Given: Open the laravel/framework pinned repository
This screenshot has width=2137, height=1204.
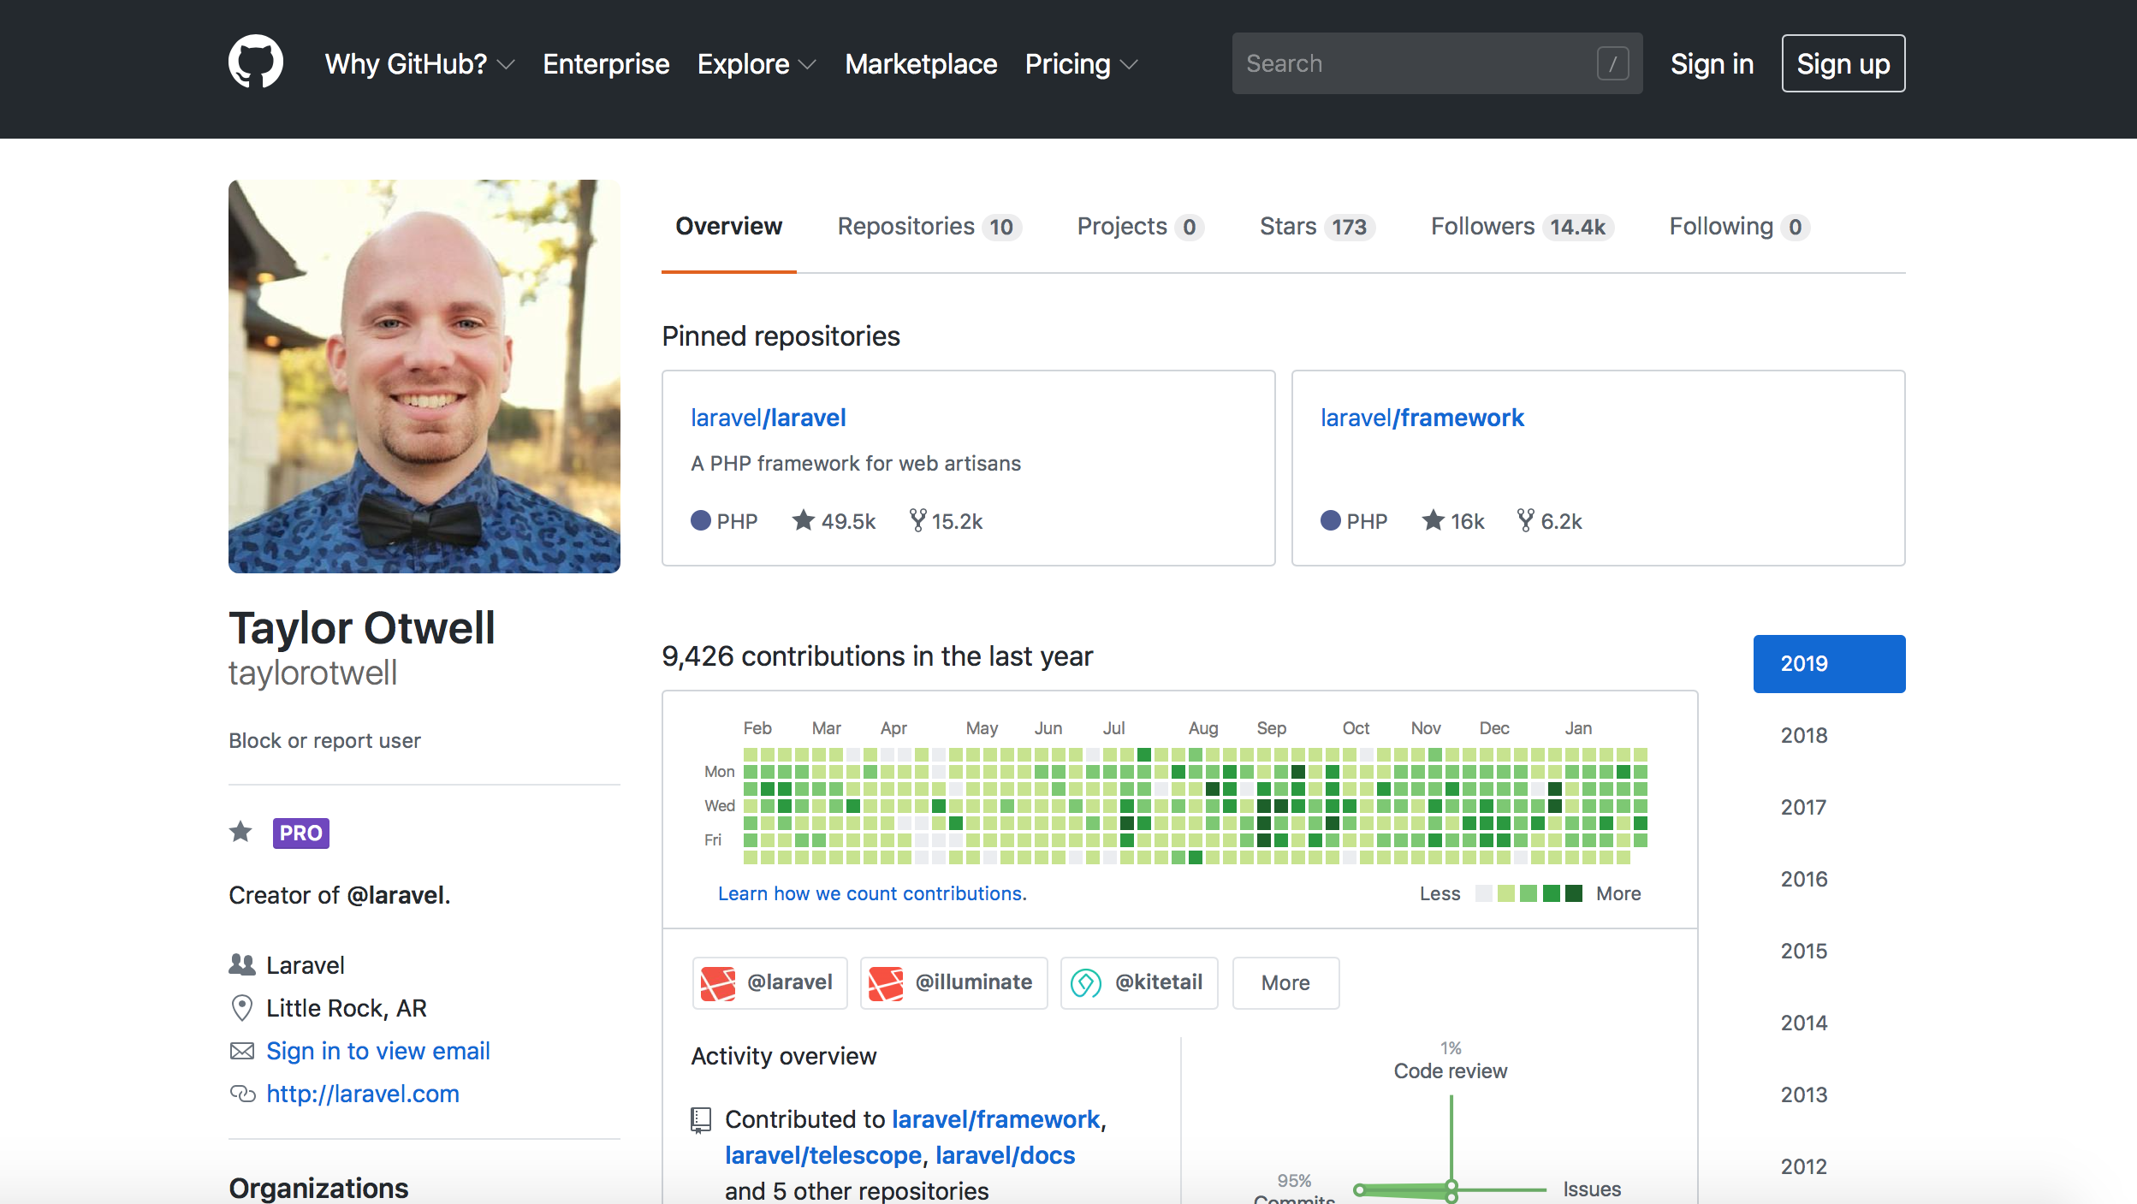Looking at the screenshot, I should click(x=1422, y=418).
